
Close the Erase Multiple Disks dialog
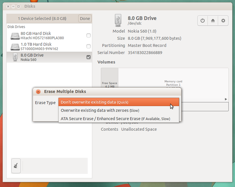point(38,91)
